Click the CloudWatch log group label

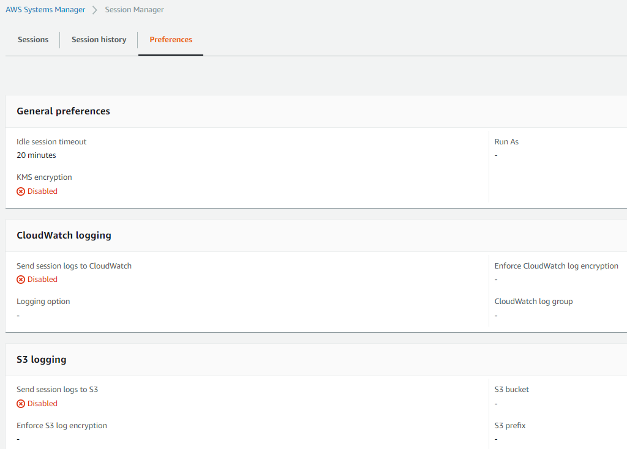[x=533, y=302]
